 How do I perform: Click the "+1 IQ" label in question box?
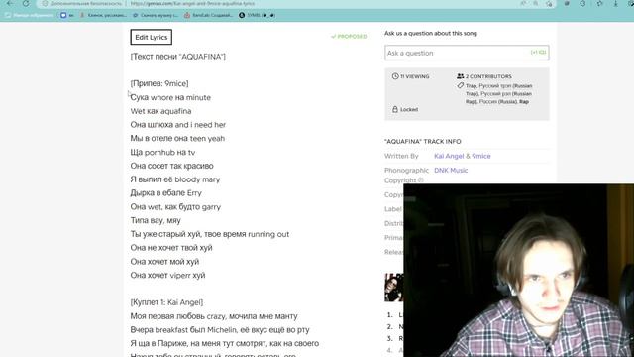click(538, 53)
